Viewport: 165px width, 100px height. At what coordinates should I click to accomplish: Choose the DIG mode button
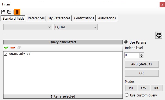(x=157, y=88)
